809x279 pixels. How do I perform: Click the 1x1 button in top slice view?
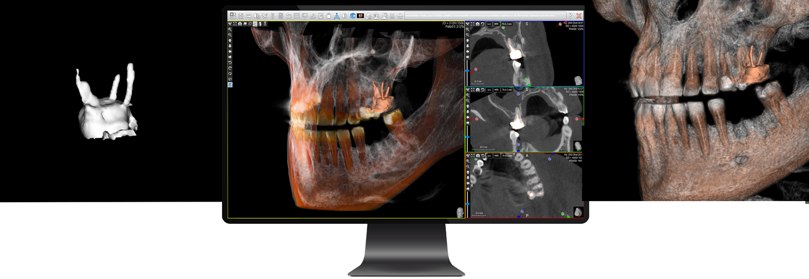[489, 24]
